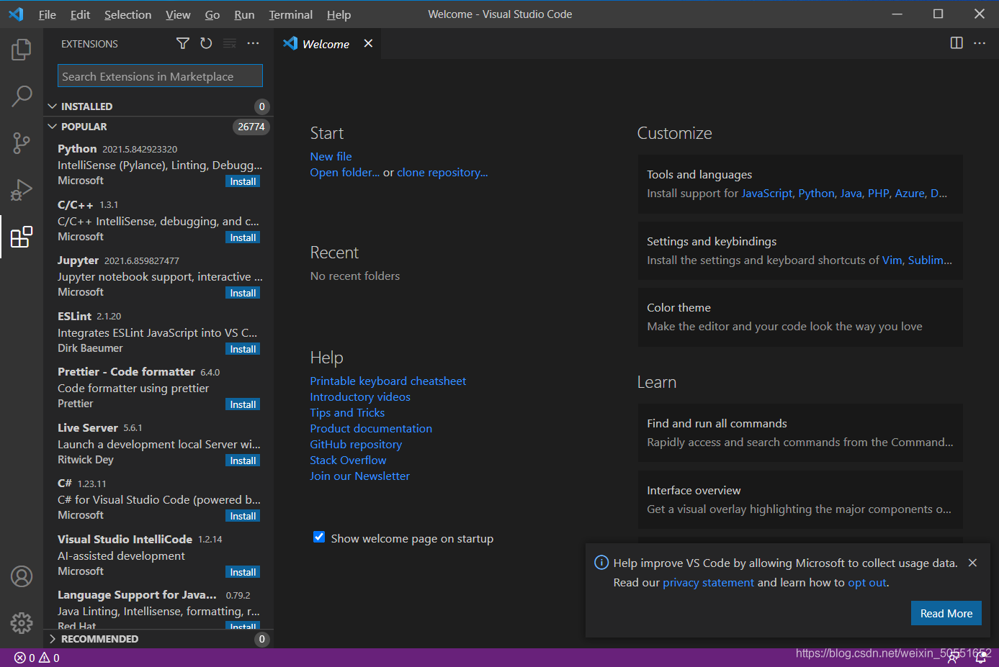Screen dimensions: 999x667
Task: Close the Welcome tab
Action: (x=368, y=44)
